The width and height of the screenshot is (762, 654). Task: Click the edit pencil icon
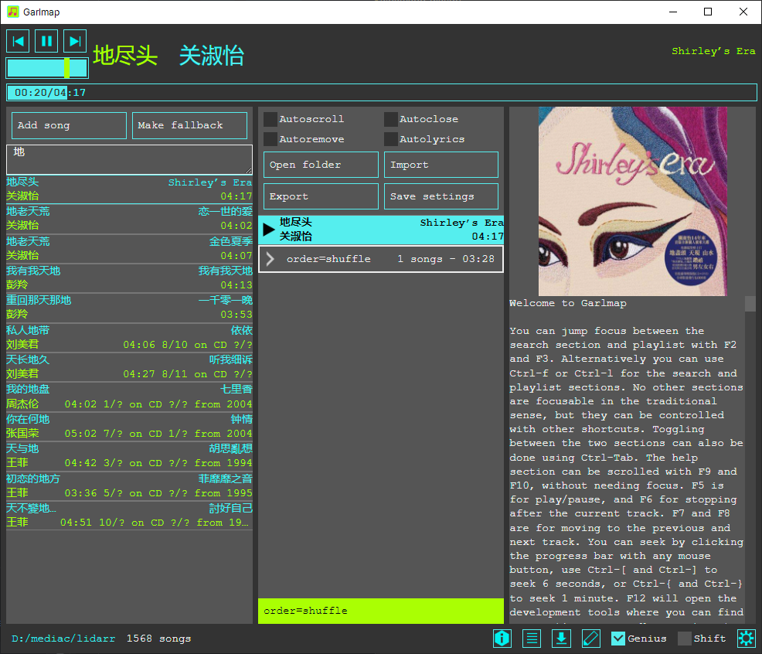(591, 639)
